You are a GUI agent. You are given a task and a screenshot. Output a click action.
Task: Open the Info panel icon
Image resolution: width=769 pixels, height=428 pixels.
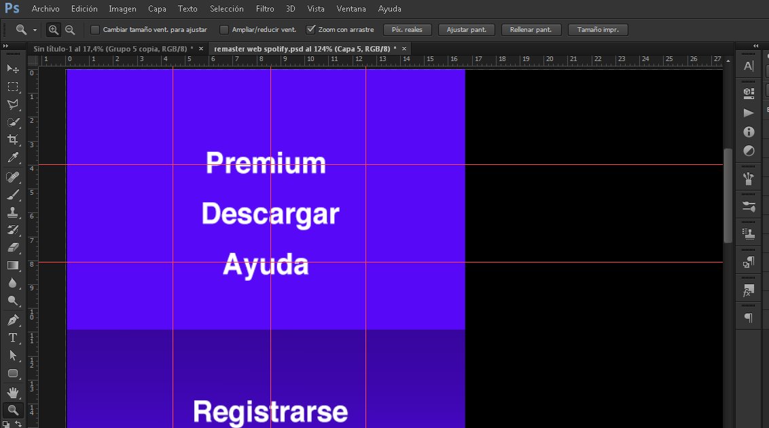(x=749, y=132)
